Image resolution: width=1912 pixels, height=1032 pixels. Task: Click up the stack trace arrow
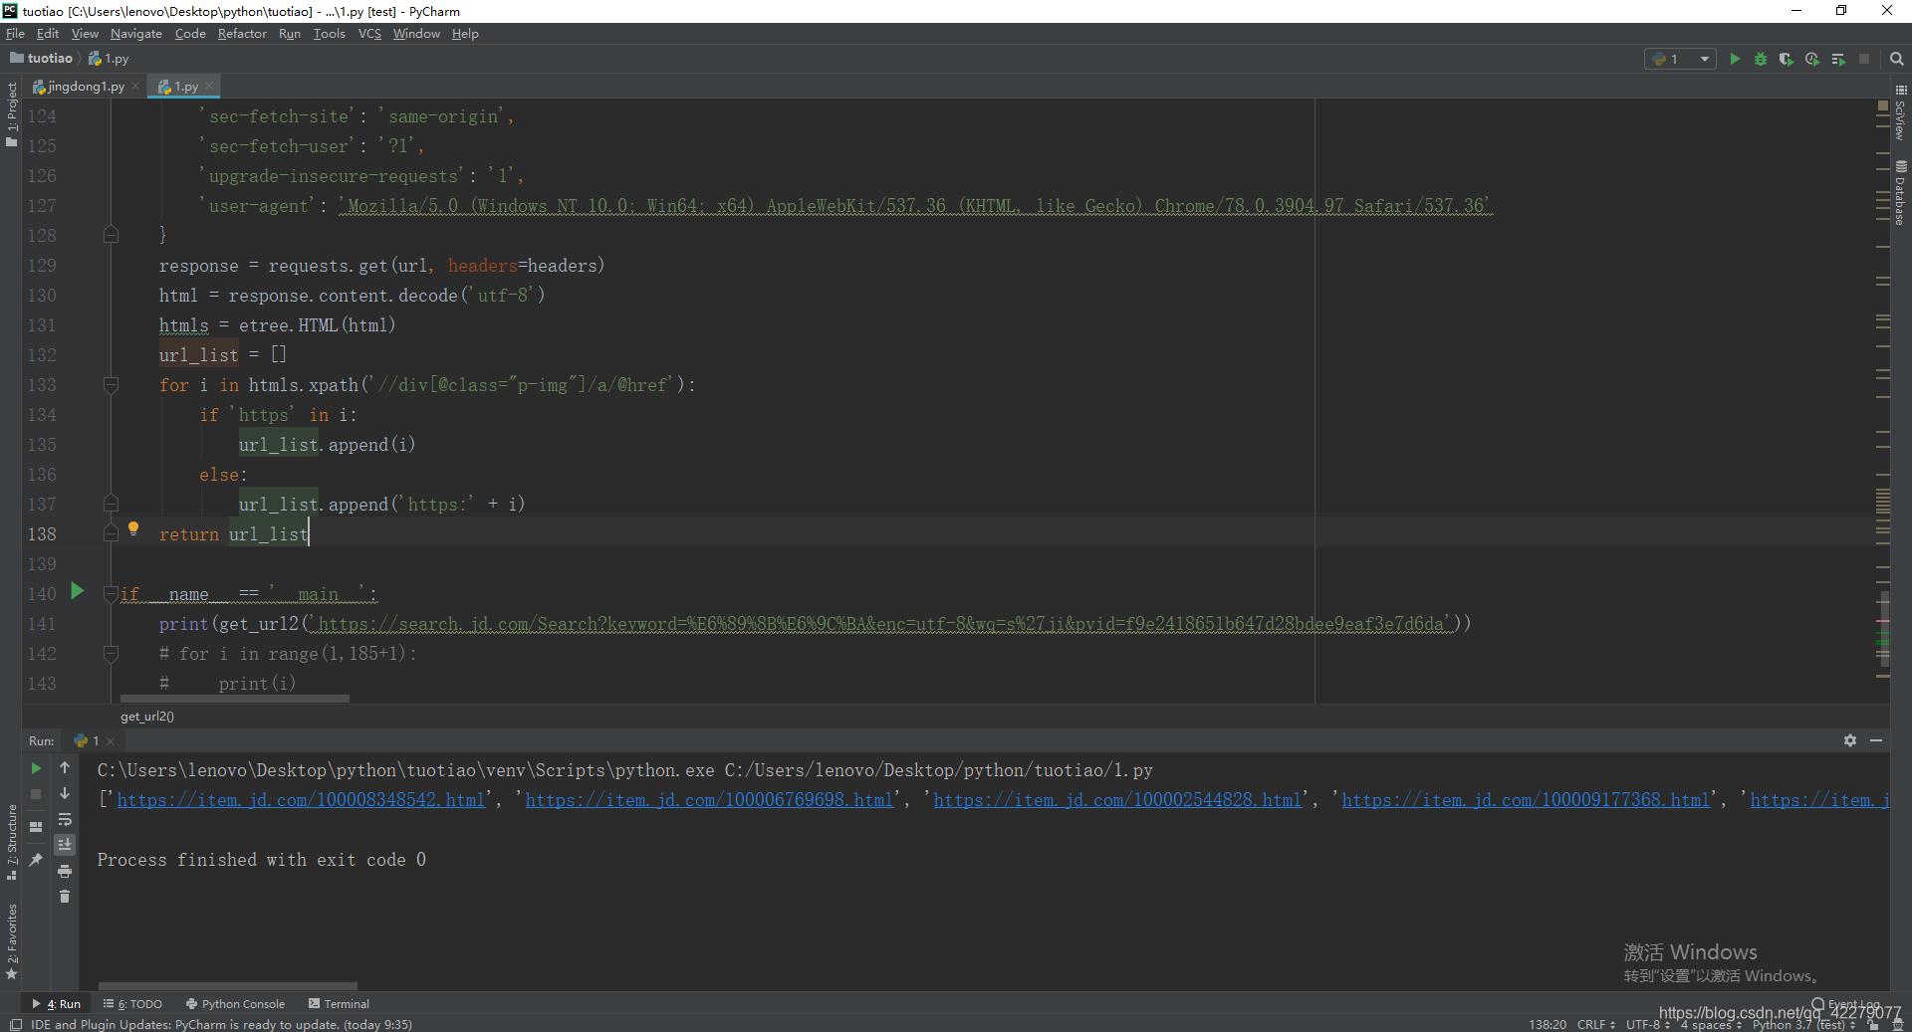point(65,768)
